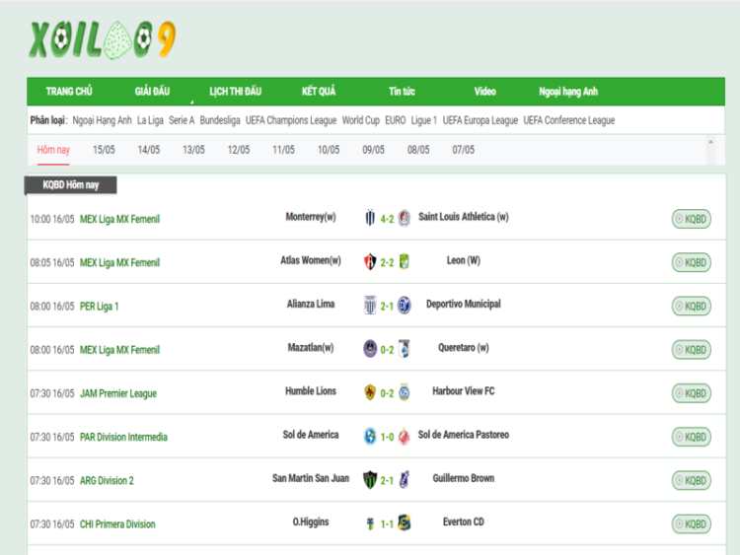Click the Harbour View FC crest
The height and width of the screenshot is (555, 740).
tap(404, 392)
